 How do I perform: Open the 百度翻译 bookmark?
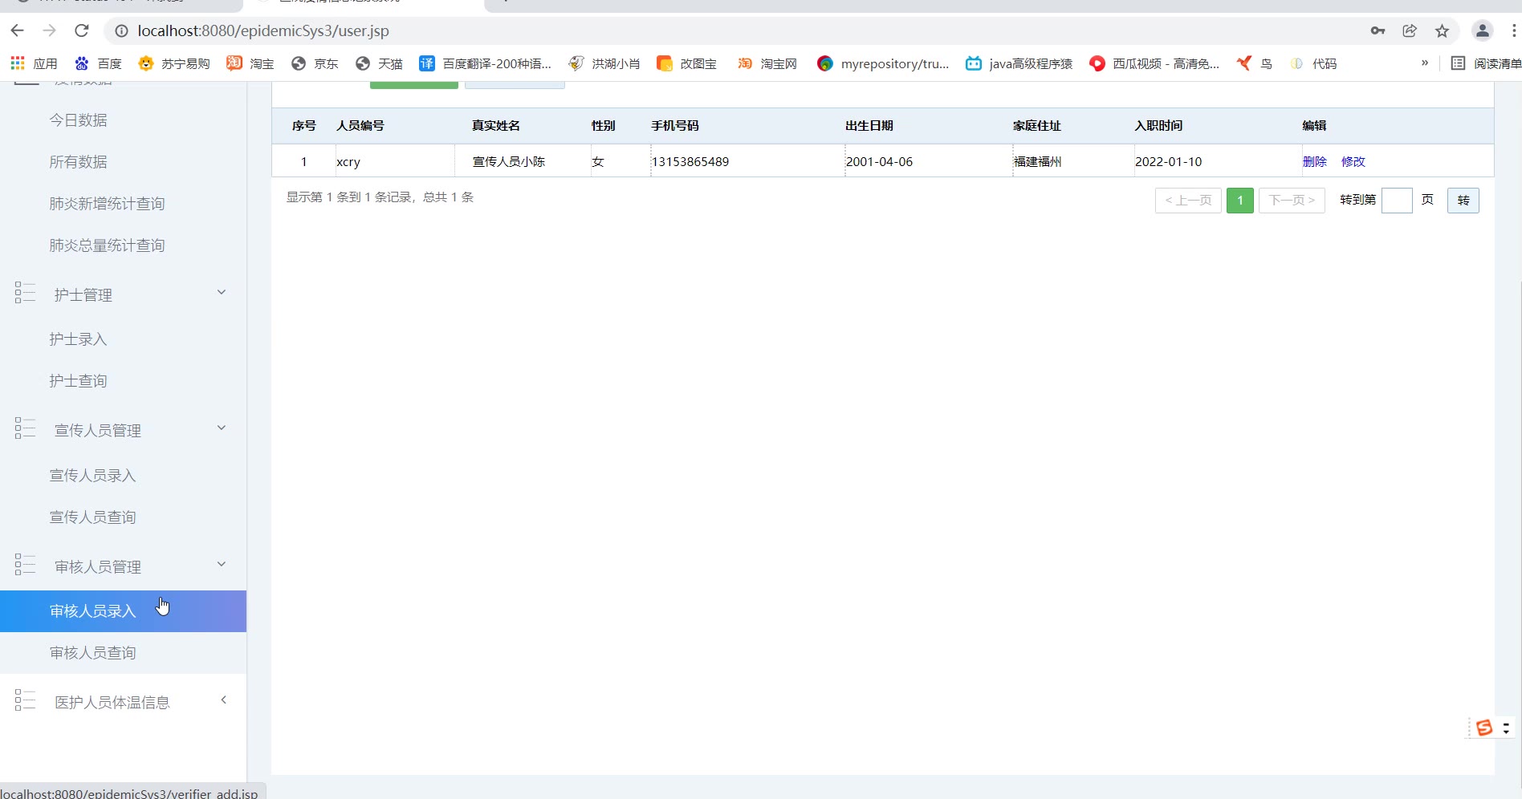(x=485, y=63)
